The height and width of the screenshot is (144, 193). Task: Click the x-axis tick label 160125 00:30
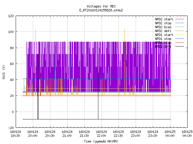187,134
